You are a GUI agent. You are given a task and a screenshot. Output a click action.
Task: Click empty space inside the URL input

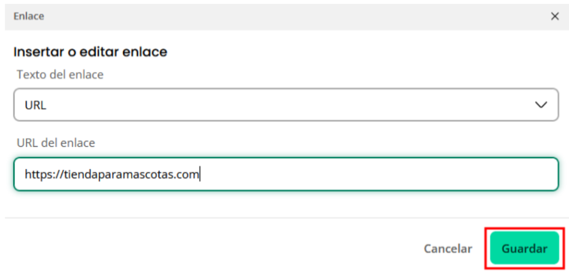[377, 174]
